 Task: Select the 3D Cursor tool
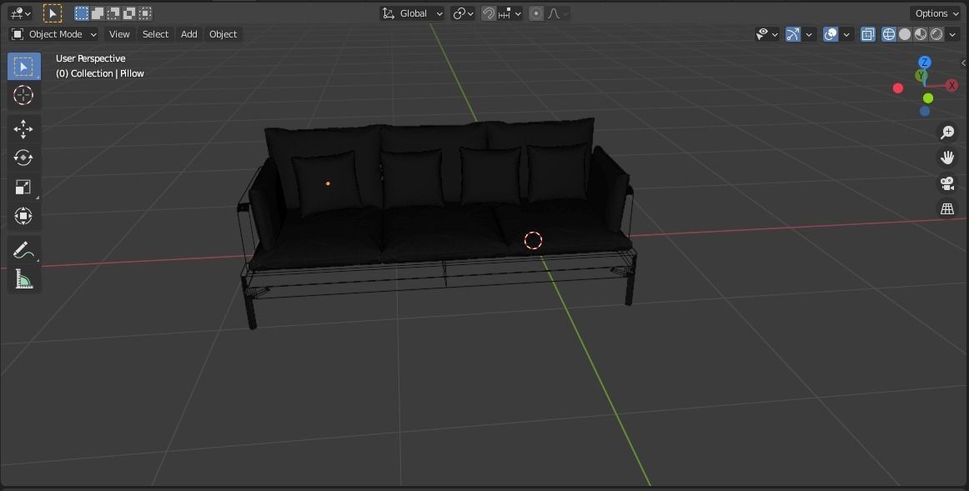23,95
